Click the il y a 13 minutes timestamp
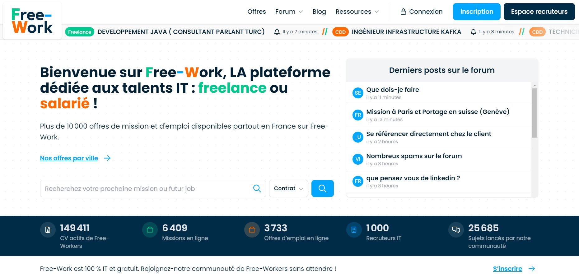The width and height of the screenshot is (579, 278). 384,120
